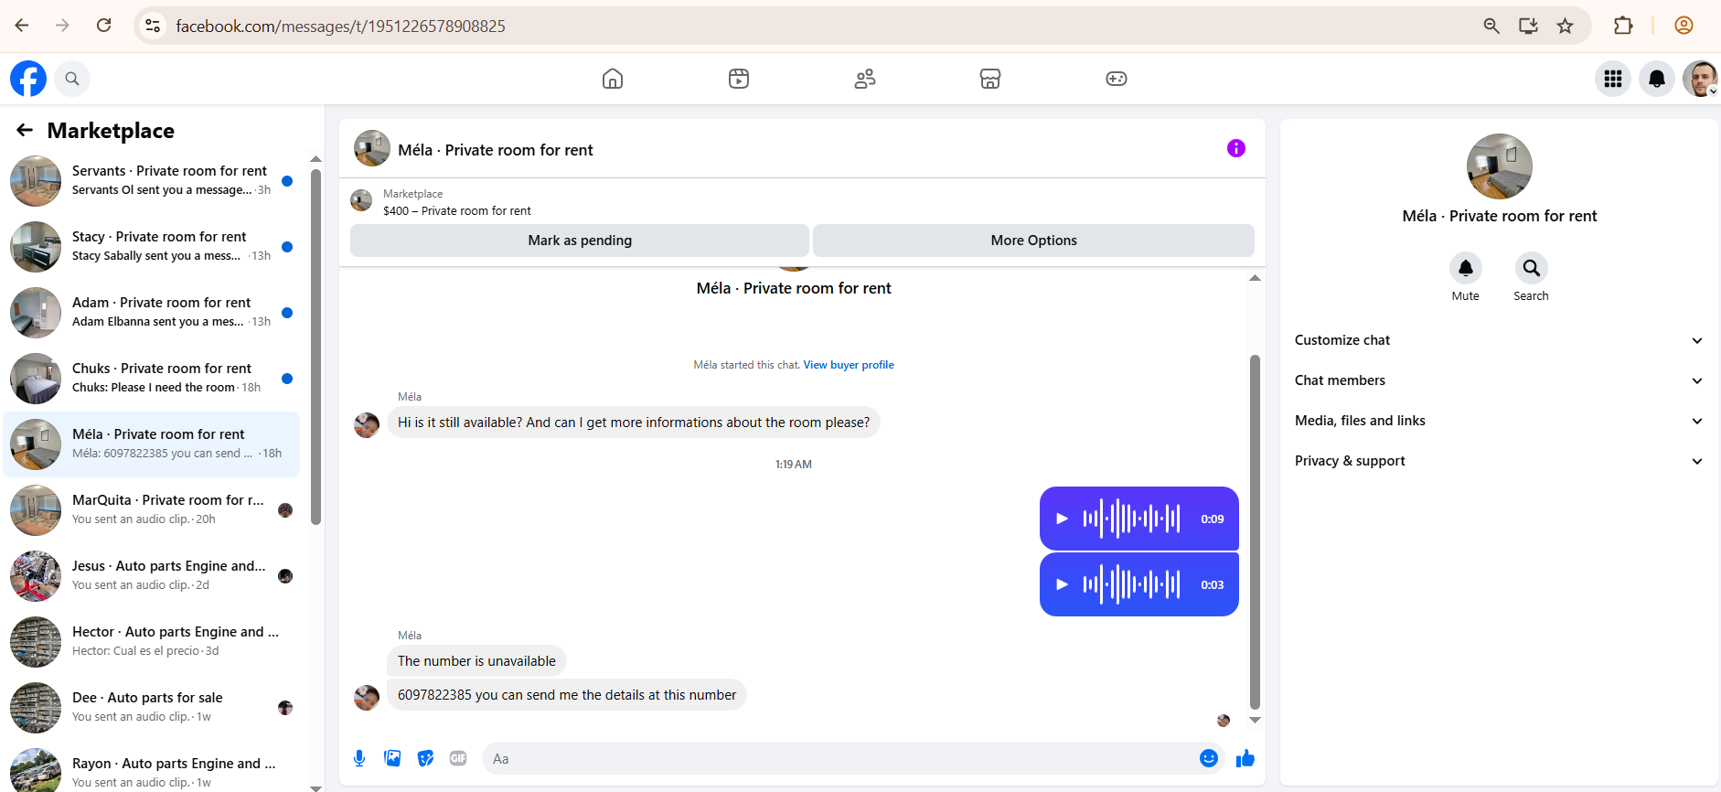
Task: Open the Friends icon in top navigation
Action: 865,79
